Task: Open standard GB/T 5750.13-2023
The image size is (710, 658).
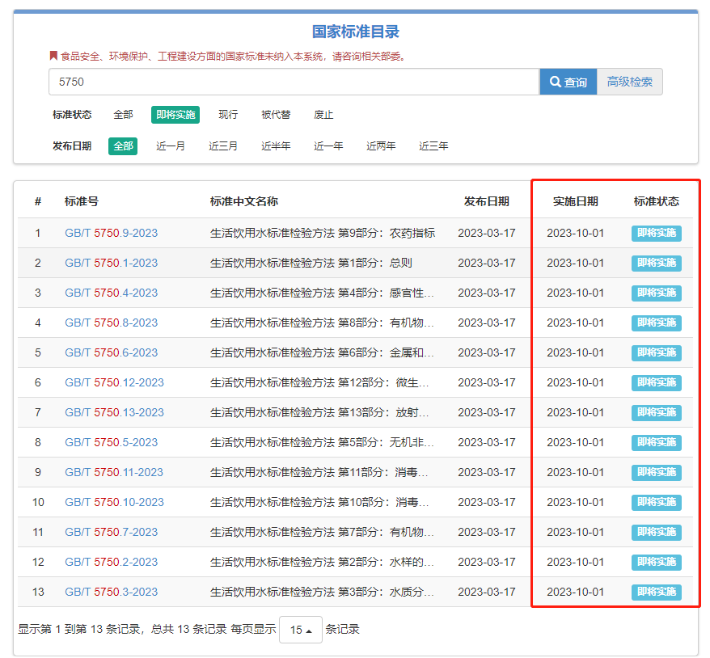Action: 115,412
